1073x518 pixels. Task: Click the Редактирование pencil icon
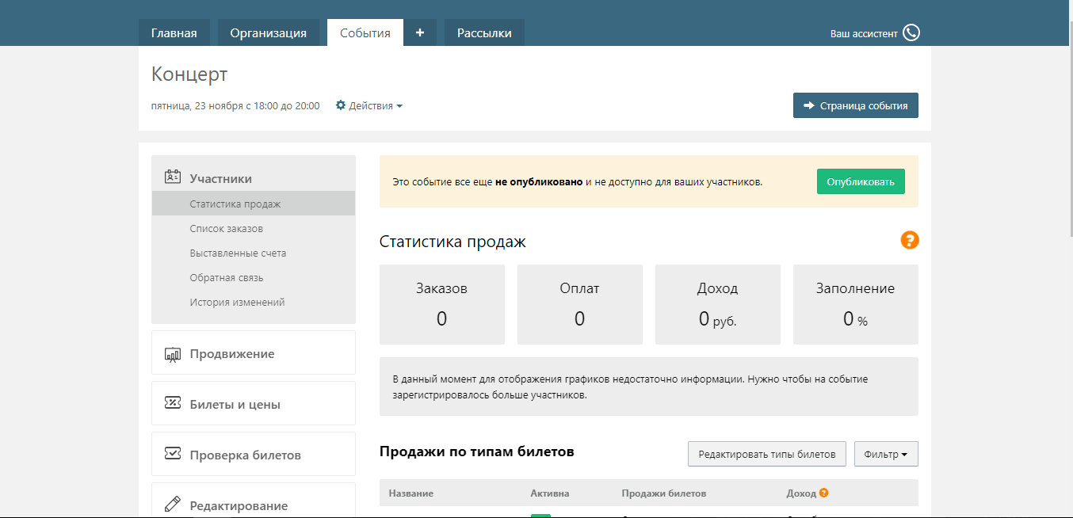(x=173, y=505)
